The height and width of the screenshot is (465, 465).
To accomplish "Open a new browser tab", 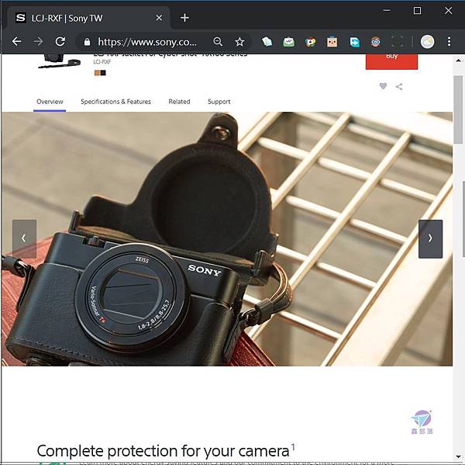I will pos(184,18).
